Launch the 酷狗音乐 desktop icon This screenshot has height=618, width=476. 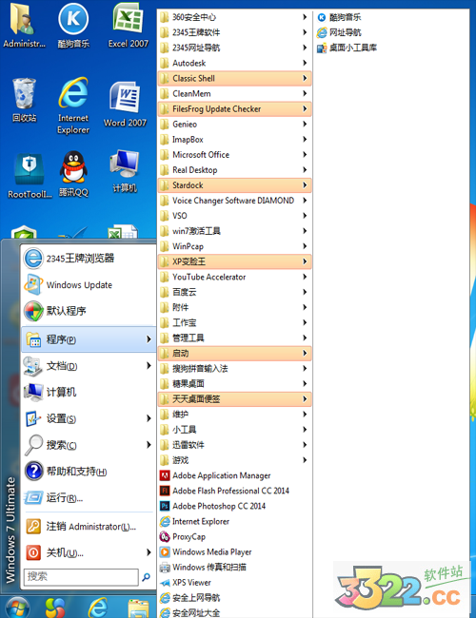(x=73, y=26)
